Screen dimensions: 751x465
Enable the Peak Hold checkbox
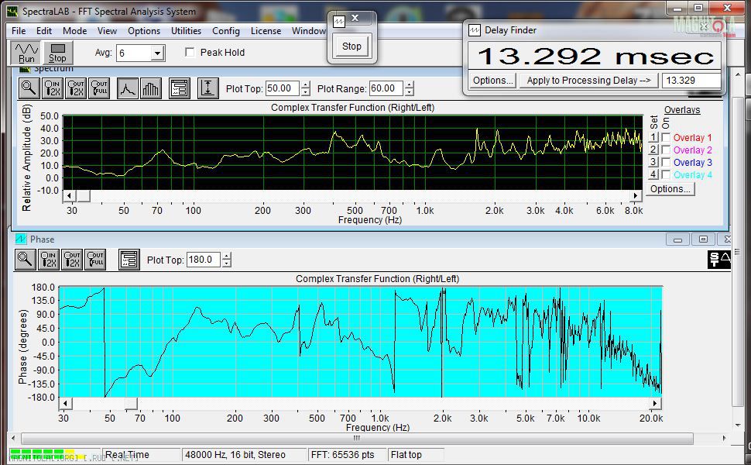pyautogui.click(x=190, y=52)
